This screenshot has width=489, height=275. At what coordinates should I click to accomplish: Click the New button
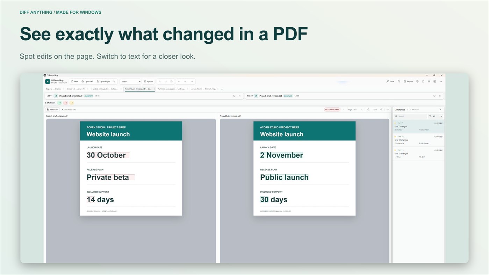click(x=74, y=81)
